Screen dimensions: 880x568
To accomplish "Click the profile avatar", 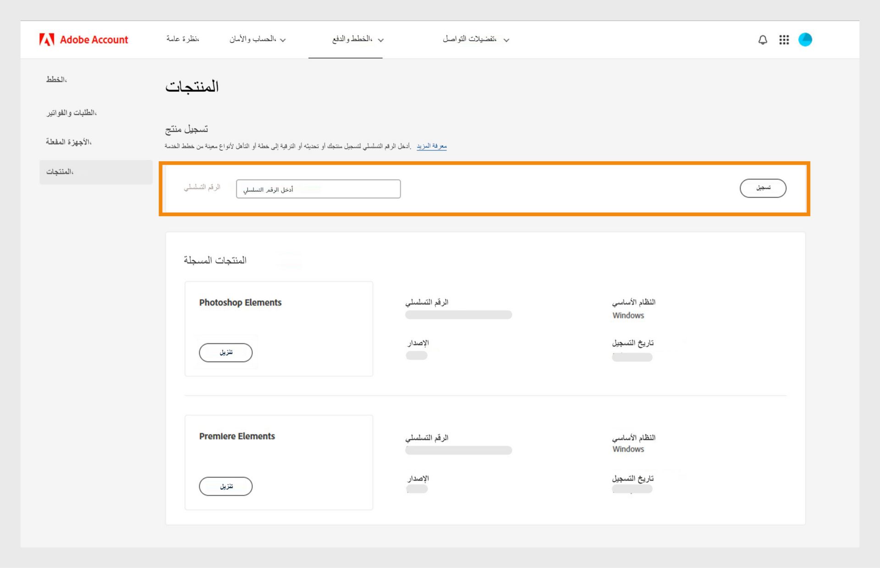I will pyautogui.click(x=805, y=39).
